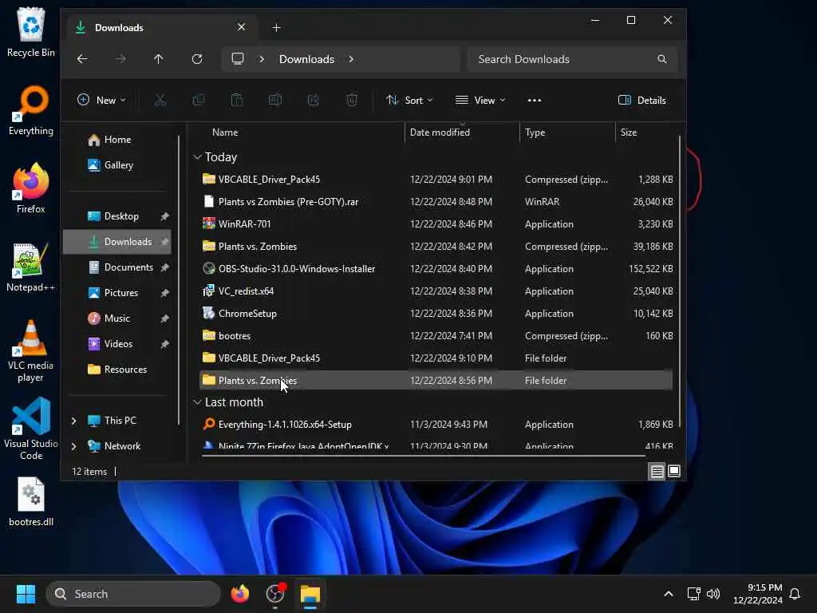This screenshot has height=613, width=817.
Task: Sort by the Type column header
Action: 567,132
